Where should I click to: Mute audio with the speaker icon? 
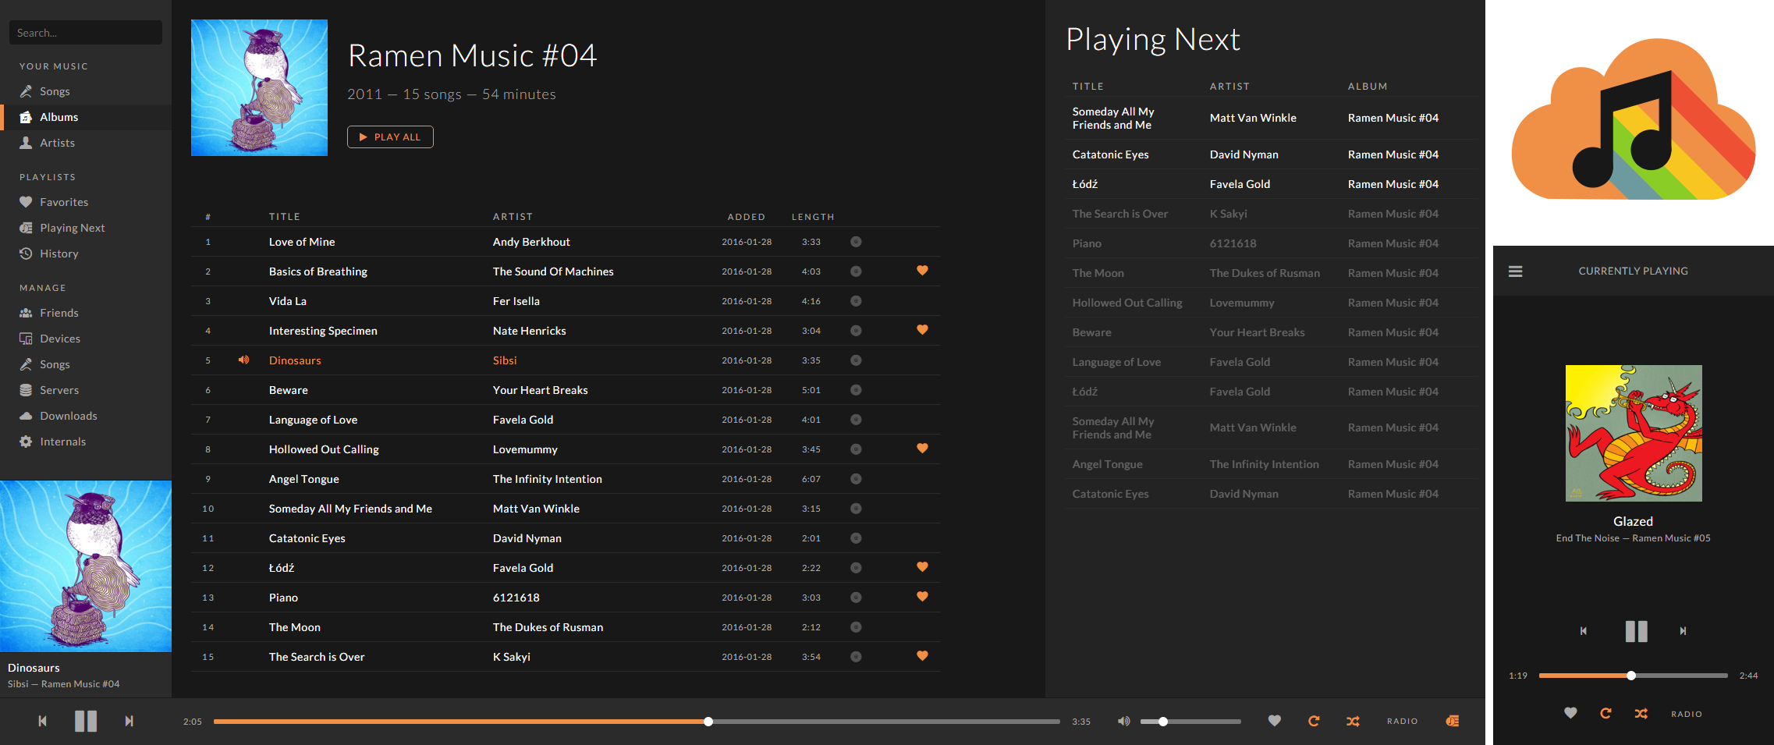tap(1123, 721)
